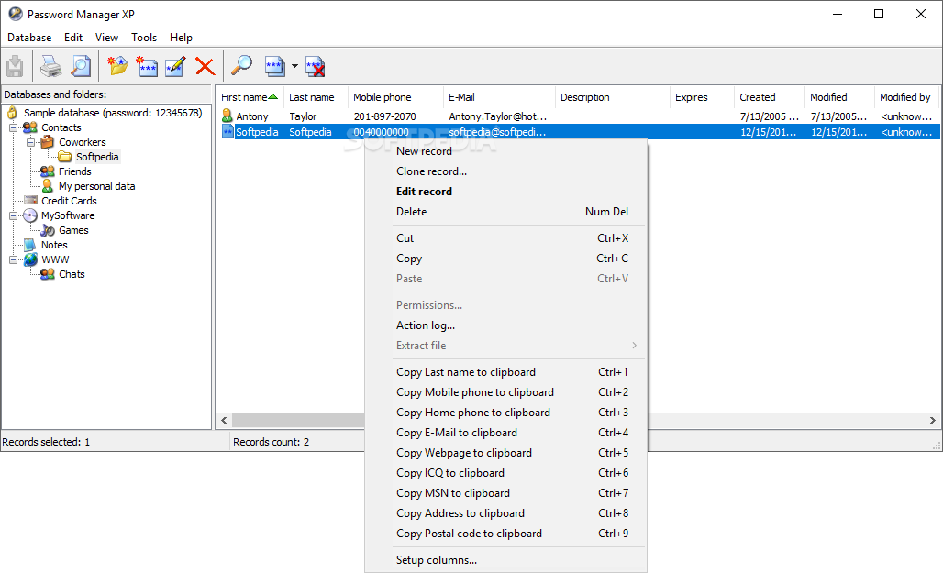Sort by First name column header

pyautogui.click(x=250, y=97)
